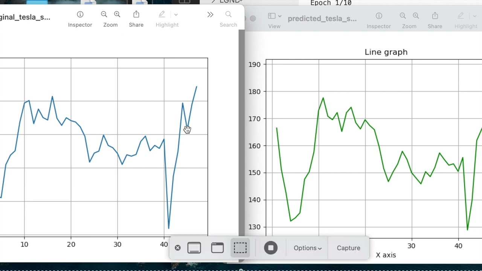Image resolution: width=482 pixels, height=271 pixels.
Task: Click the 190 y-axis label on the predicted chart
Action: coord(255,64)
